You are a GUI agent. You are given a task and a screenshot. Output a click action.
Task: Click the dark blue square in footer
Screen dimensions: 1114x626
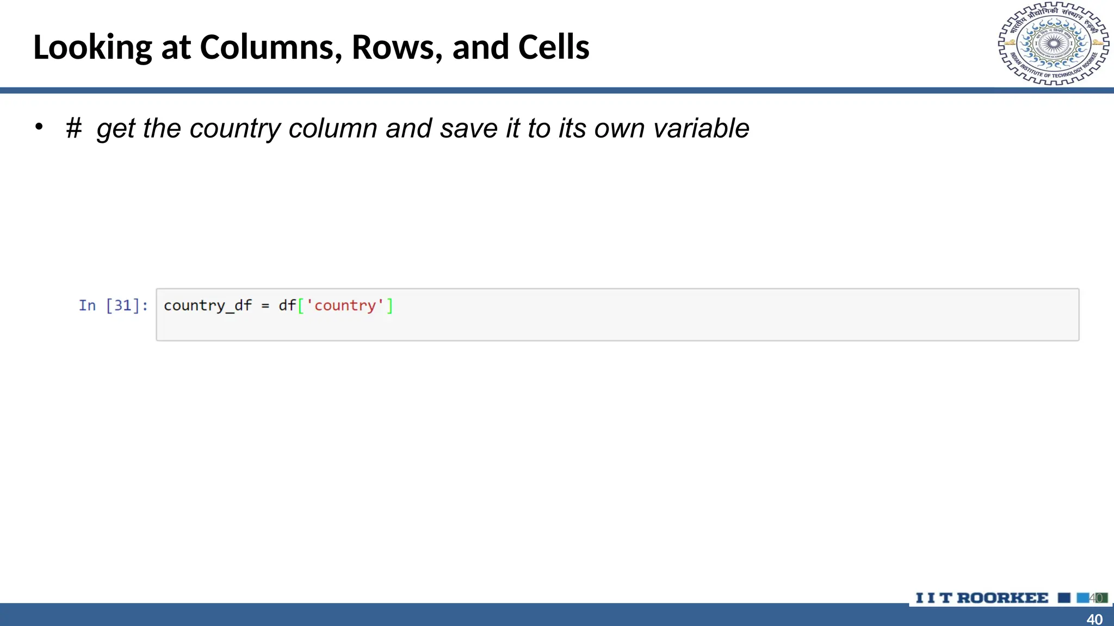click(x=1064, y=598)
